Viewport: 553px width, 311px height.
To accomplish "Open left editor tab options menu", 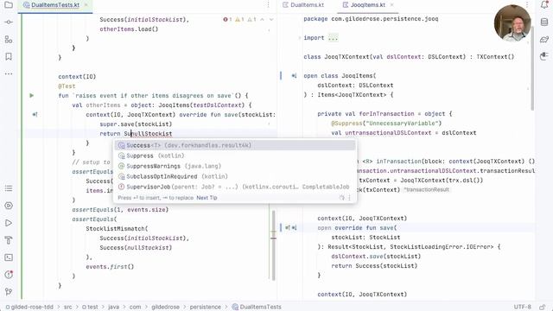I will pyautogui.click(x=268, y=5).
